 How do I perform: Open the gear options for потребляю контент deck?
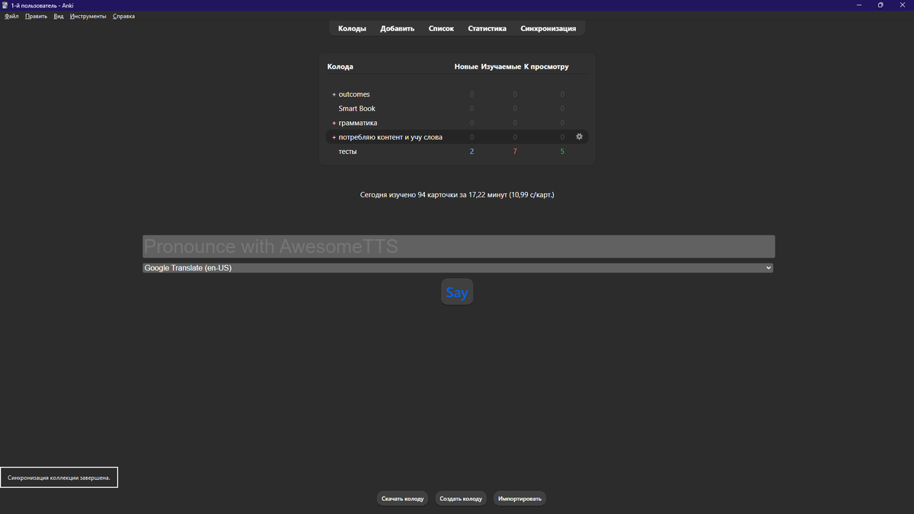579,137
